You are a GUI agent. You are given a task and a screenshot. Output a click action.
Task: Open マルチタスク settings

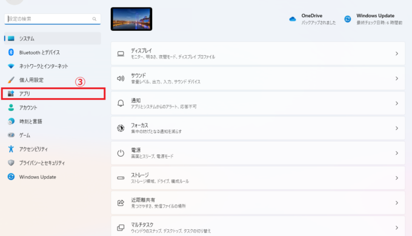point(257,226)
